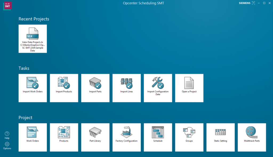Open the Options gear in the sidebar
This screenshot has width=273, height=157.
[x=7, y=144]
